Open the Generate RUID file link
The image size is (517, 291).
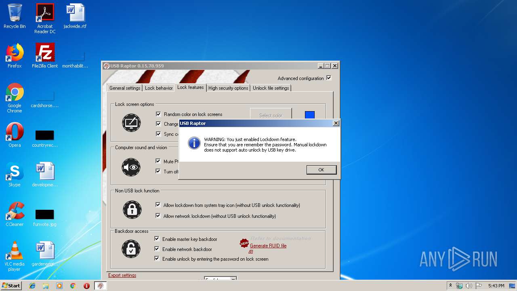[268, 246]
